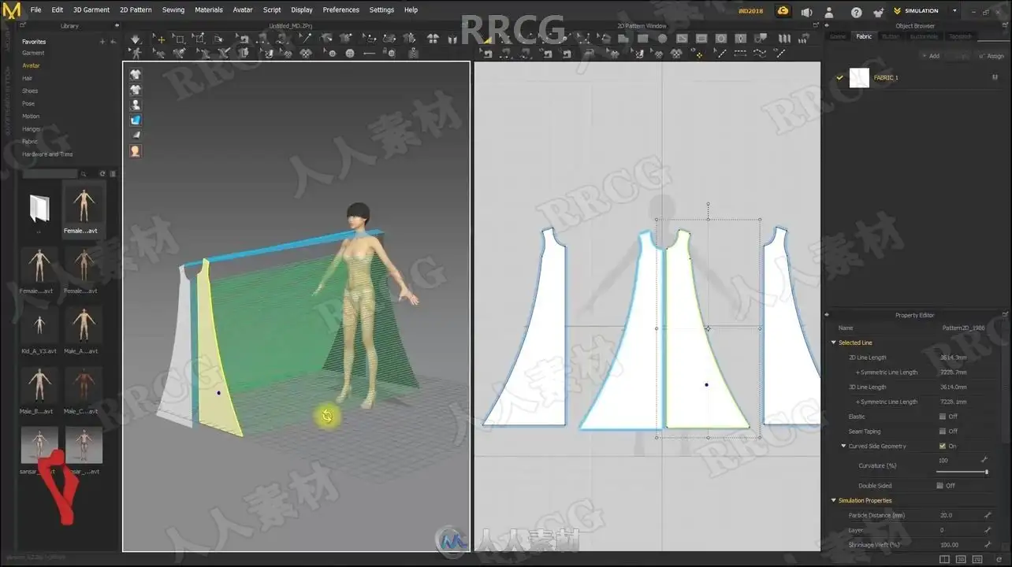Select the Internal Rectangle tool

tap(701, 39)
